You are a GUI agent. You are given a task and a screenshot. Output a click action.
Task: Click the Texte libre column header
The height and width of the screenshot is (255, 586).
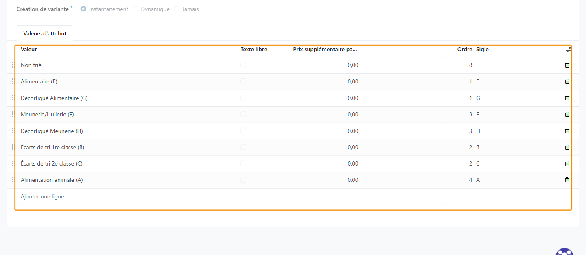click(x=254, y=50)
